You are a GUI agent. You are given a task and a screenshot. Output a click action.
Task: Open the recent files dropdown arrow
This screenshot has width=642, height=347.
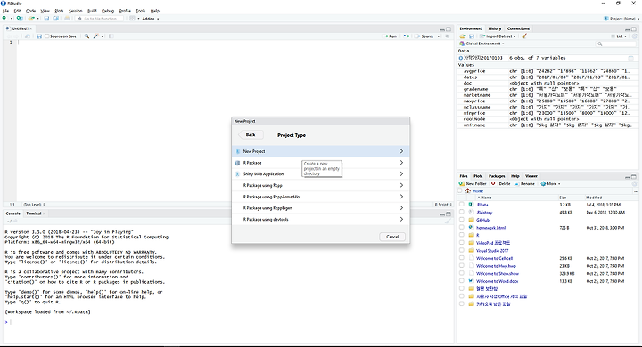(37, 19)
